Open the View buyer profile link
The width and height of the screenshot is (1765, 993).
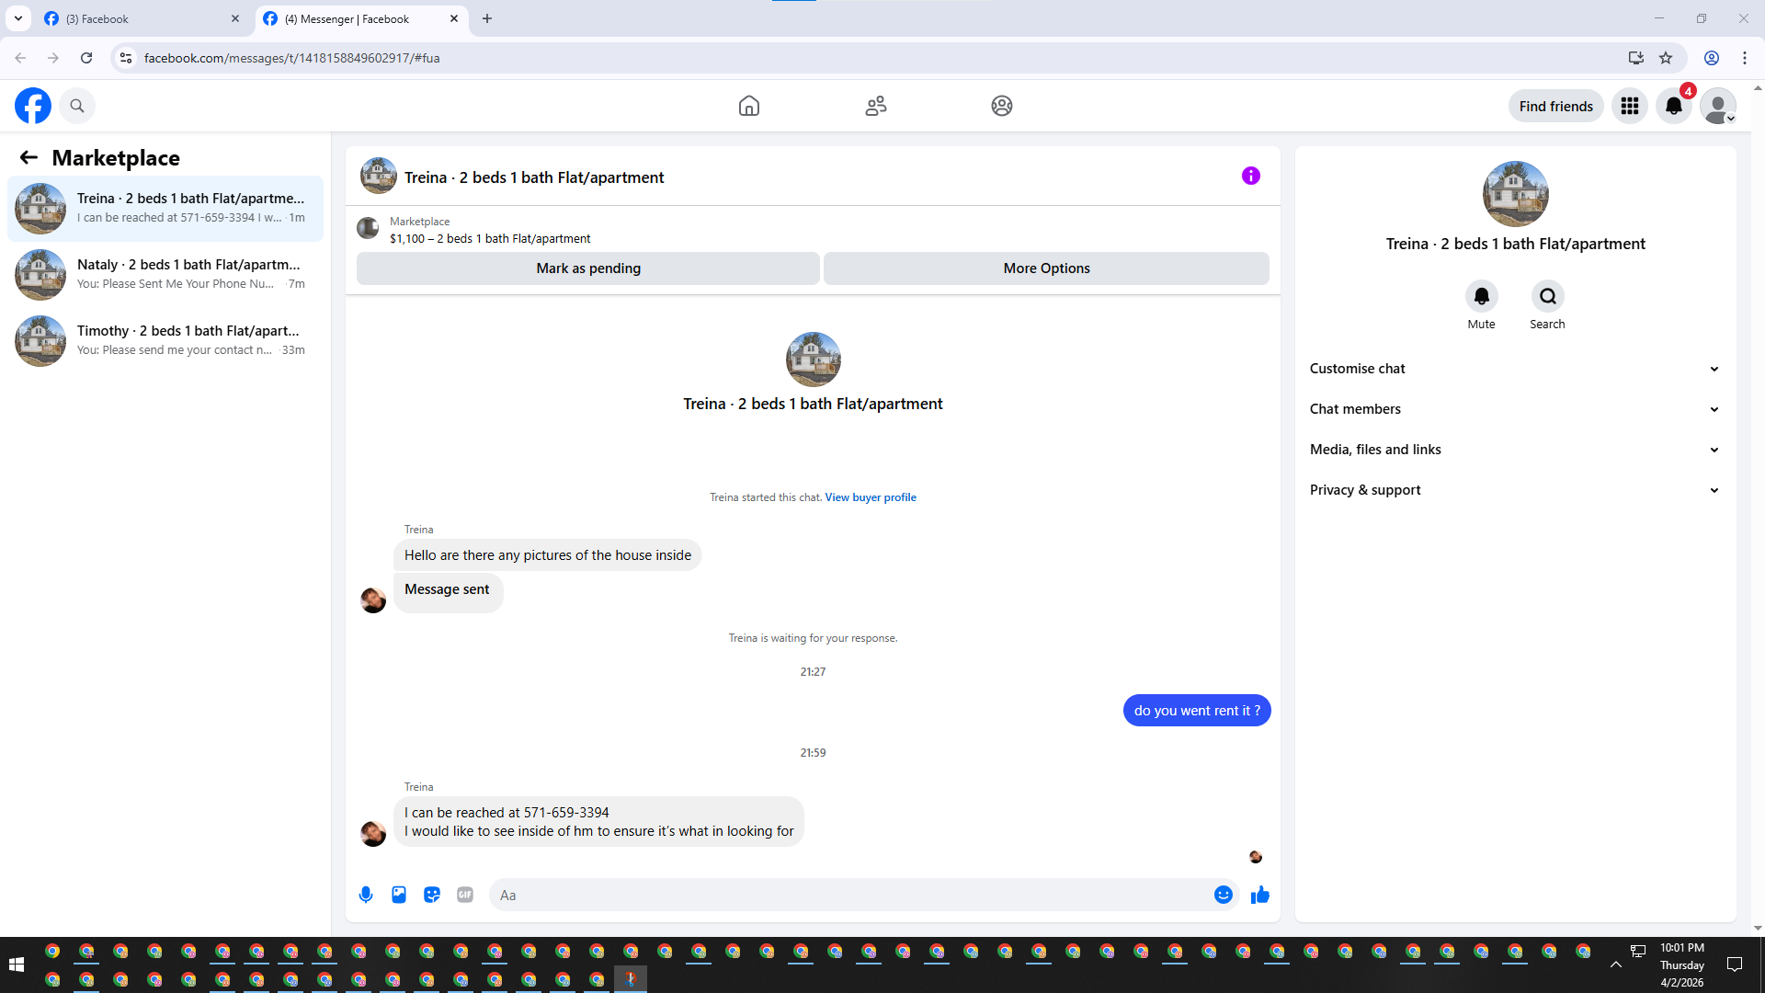coord(871,497)
